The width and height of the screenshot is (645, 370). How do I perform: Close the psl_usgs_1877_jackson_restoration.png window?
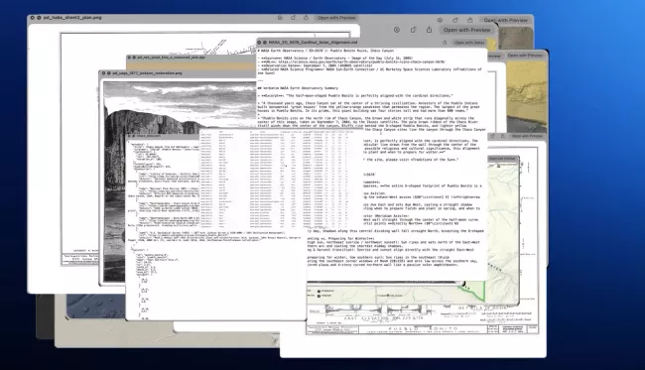click(103, 73)
